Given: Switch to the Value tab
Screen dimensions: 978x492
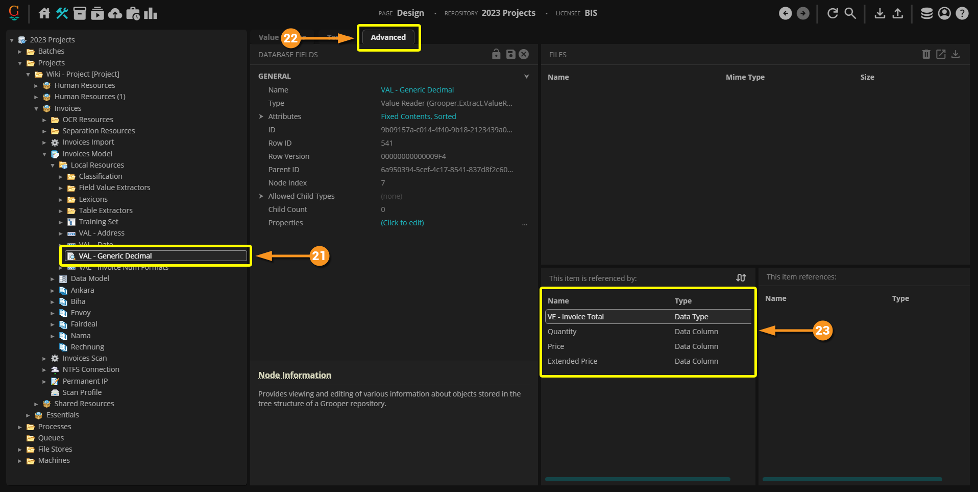Looking at the screenshot, I should tap(268, 37).
